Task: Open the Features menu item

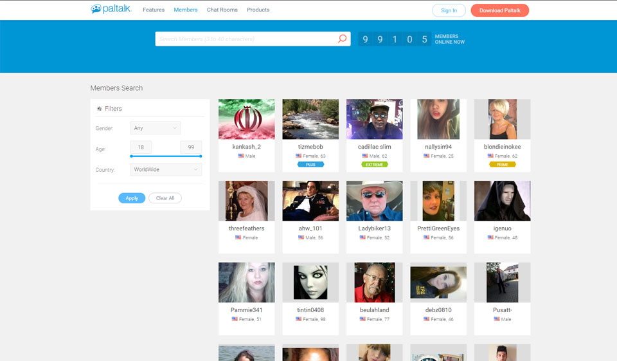Action: [154, 10]
